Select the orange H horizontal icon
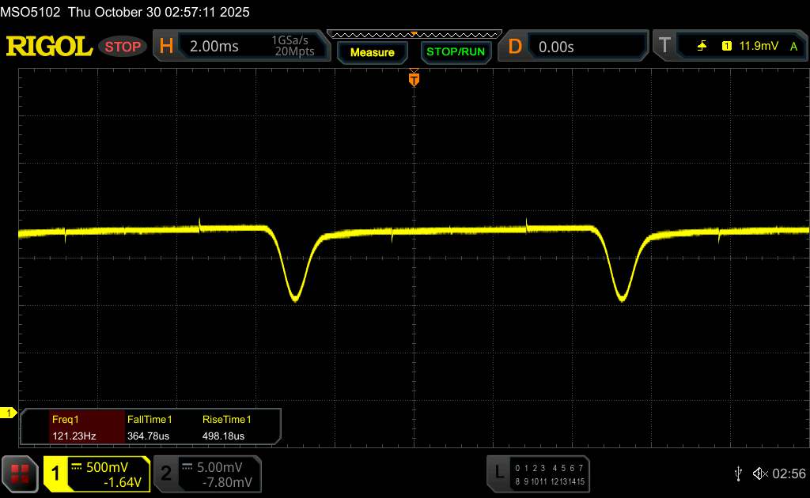Image resolution: width=810 pixels, height=498 pixels. coord(166,47)
